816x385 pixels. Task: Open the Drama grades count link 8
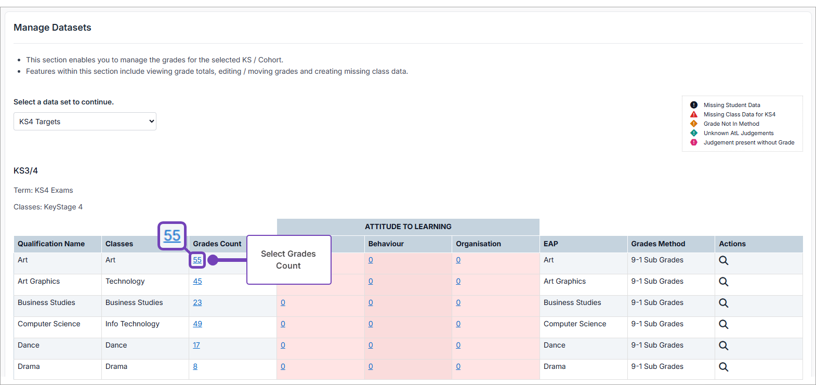coord(195,366)
